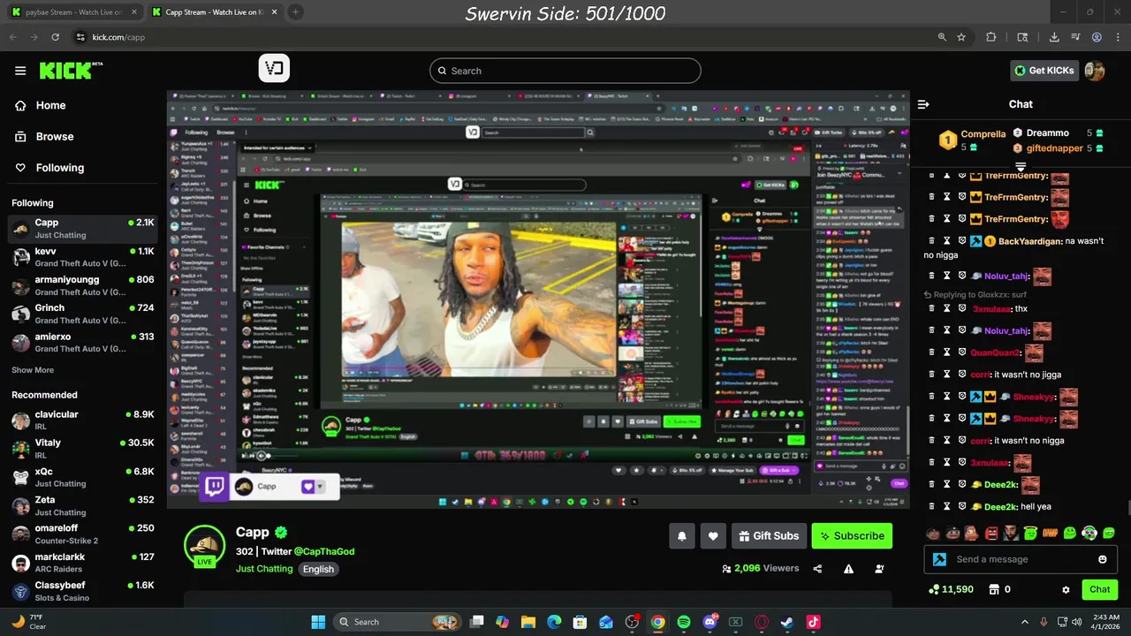The height and width of the screenshot is (636, 1131).
Task: Report stream with warning triangle icon
Action: click(x=848, y=569)
